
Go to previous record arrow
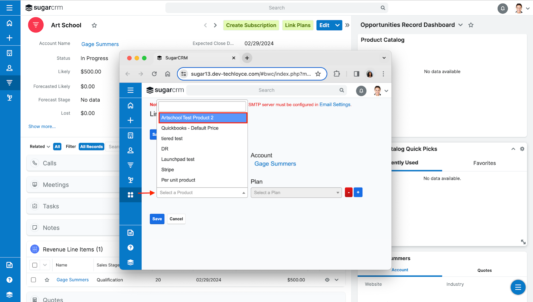tap(206, 25)
